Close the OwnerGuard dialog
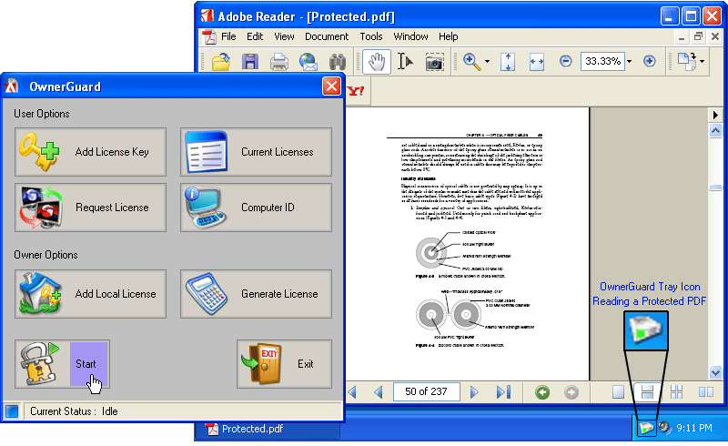This screenshot has width=728, height=446. 331,86
